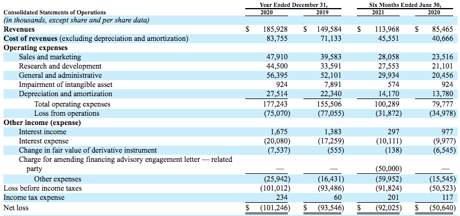The image size is (460, 216).
Task: Click 'Change in fair value of derivative instrument'
Action: [88, 150]
